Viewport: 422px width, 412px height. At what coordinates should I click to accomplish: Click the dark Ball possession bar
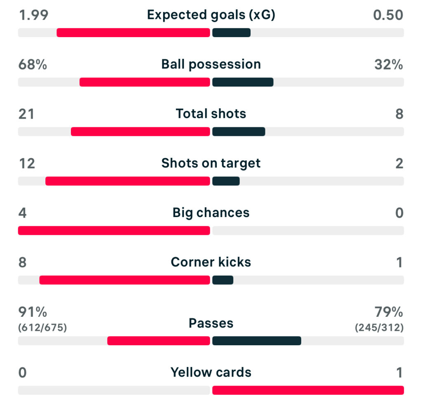point(243,82)
